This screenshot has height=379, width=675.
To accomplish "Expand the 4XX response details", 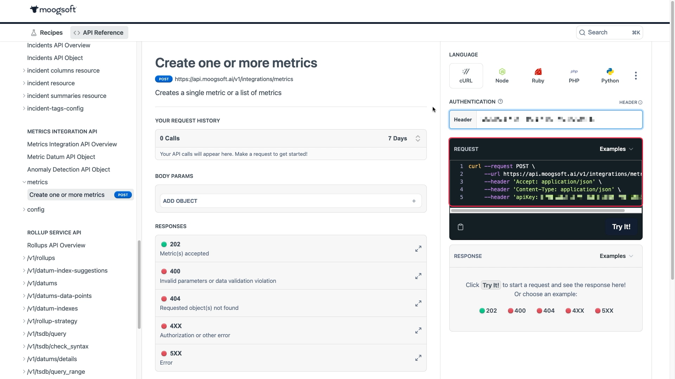I will (x=418, y=331).
